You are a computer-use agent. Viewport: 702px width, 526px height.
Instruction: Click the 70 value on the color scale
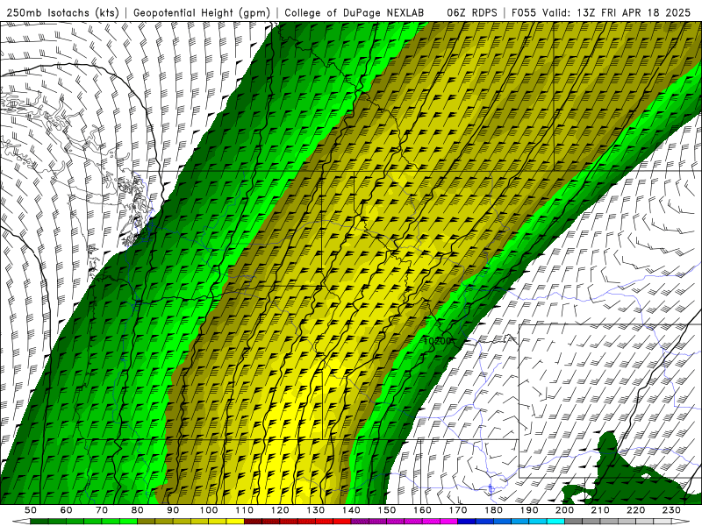click(x=102, y=510)
